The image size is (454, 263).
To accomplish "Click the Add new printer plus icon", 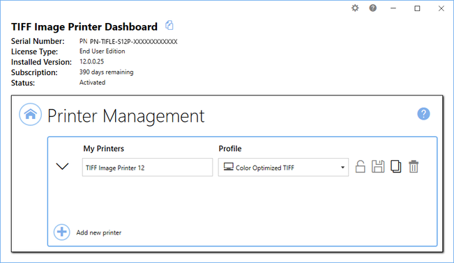I will (61, 232).
